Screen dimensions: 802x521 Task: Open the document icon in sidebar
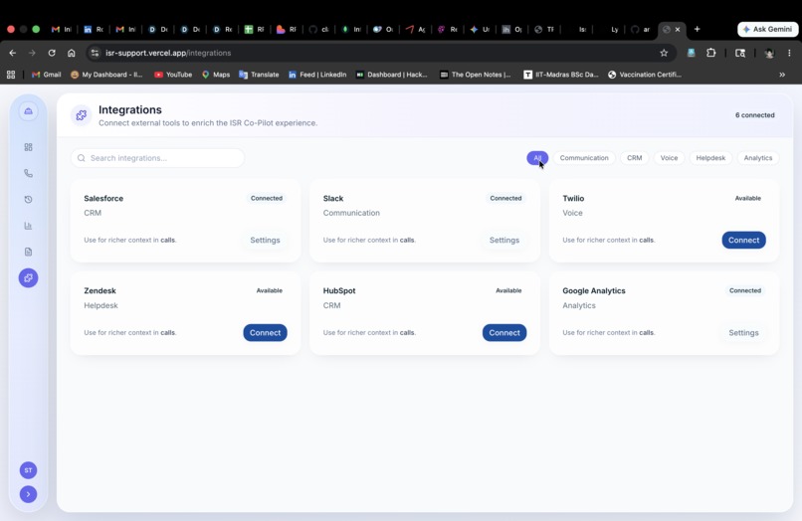28,252
